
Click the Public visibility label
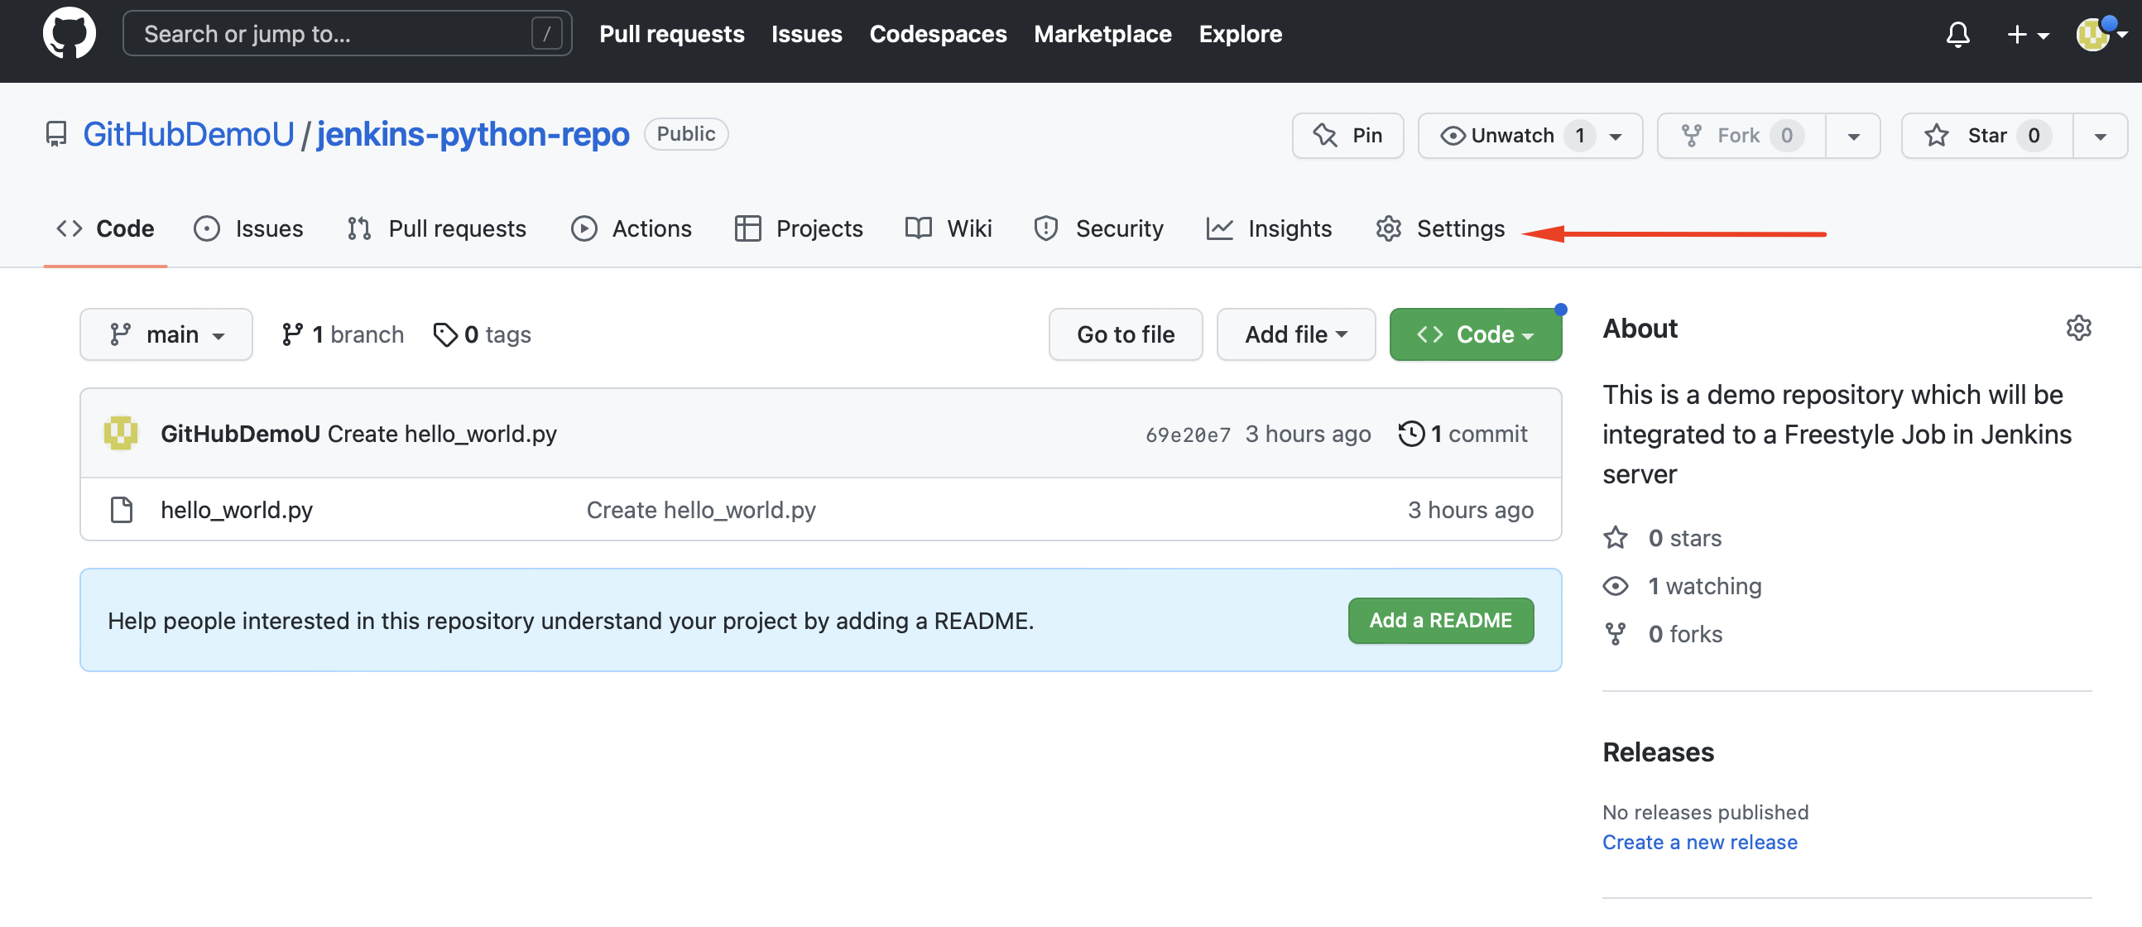coord(686,134)
